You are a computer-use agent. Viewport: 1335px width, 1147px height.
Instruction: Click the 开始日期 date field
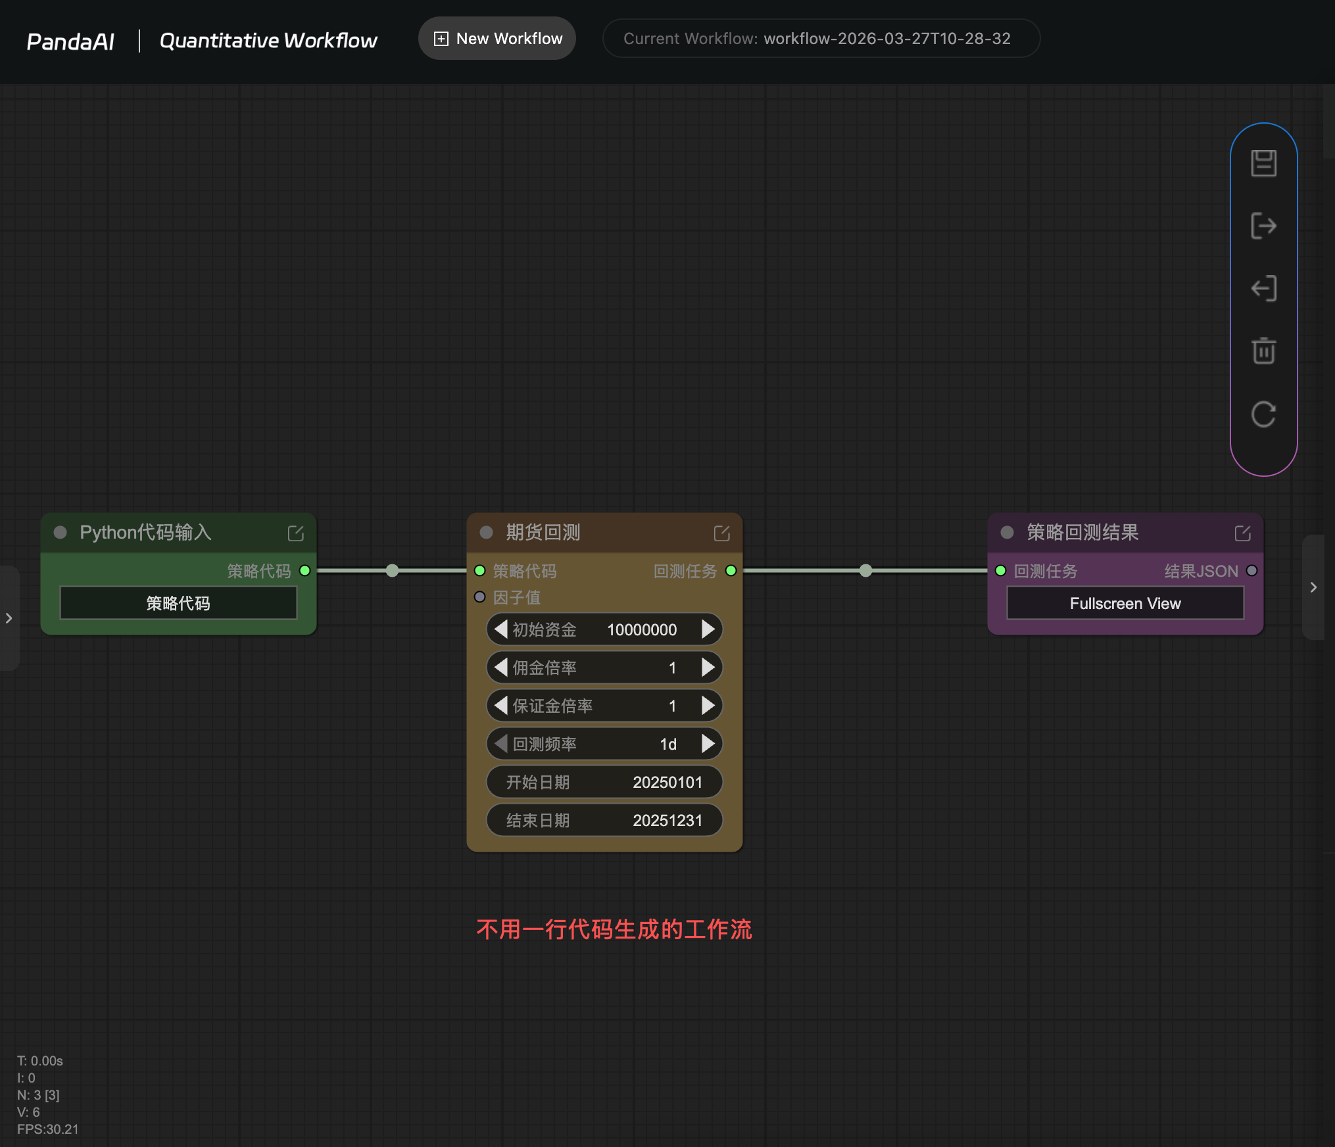tap(604, 782)
